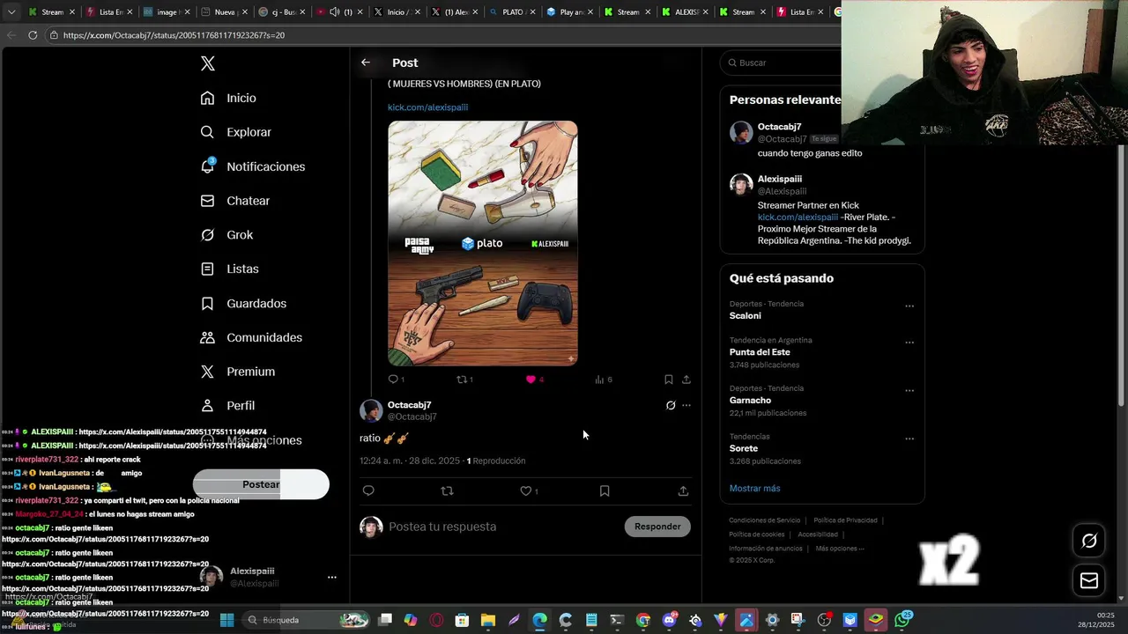Image resolution: width=1128 pixels, height=634 pixels.
Task: Open Grok in sidebar
Action: coord(226,235)
